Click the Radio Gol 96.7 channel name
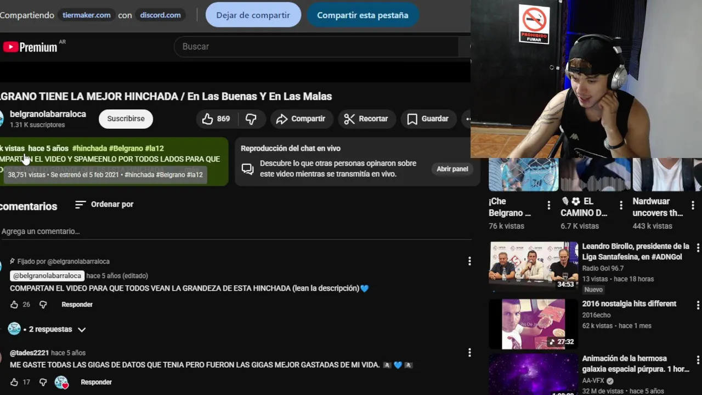This screenshot has width=702, height=395. [x=603, y=268]
